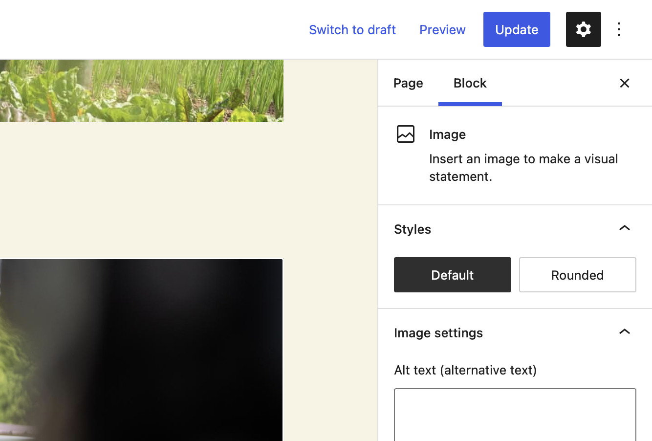Collapse the Styles section
The height and width of the screenshot is (441, 652).
(x=624, y=228)
